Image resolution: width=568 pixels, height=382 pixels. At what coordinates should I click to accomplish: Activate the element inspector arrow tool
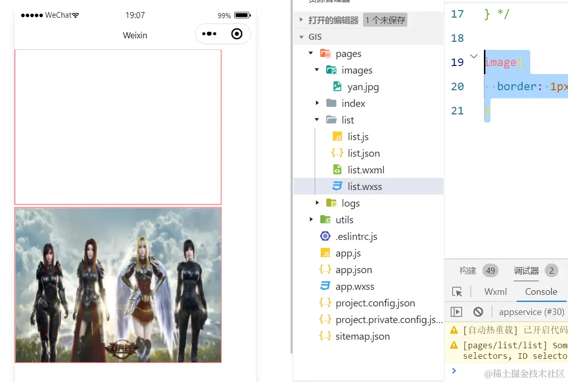(457, 292)
